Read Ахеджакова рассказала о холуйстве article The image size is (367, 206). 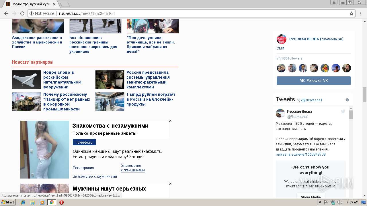(37, 42)
